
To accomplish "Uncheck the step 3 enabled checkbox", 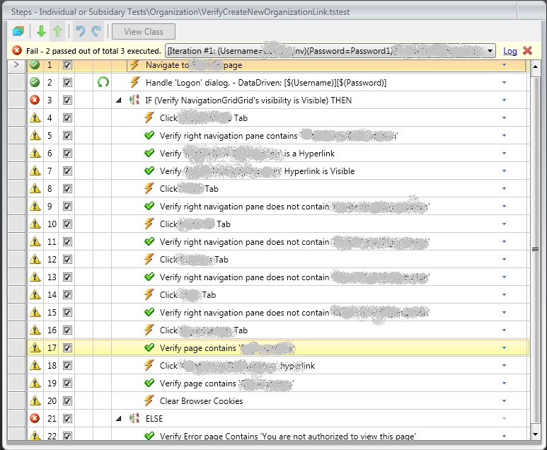I will (67, 100).
